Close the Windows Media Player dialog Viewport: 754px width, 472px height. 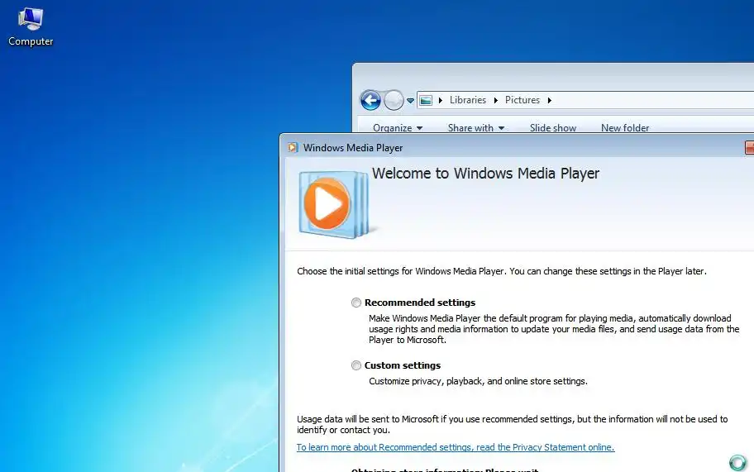click(x=749, y=148)
